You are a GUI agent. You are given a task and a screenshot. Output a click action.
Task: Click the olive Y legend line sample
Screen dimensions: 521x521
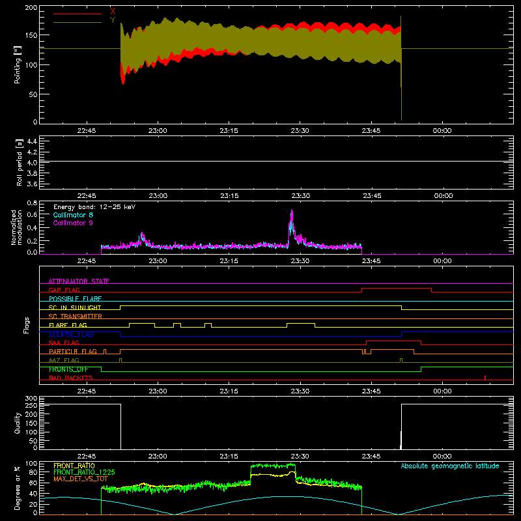pos(77,22)
